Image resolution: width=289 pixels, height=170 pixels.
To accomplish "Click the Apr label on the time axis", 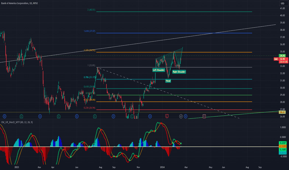I will [53, 167].
